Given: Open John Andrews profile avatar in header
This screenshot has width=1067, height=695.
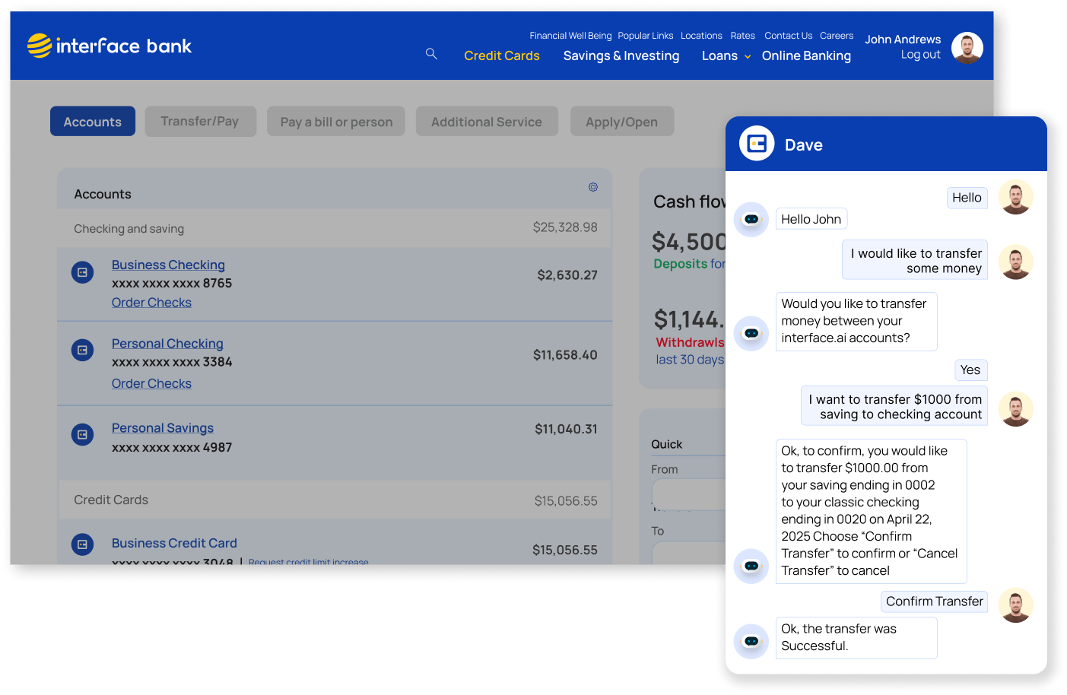Looking at the screenshot, I should [x=967, y=48].
